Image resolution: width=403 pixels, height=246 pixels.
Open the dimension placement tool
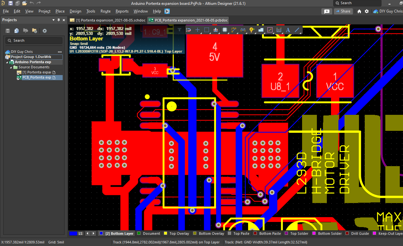279,30
